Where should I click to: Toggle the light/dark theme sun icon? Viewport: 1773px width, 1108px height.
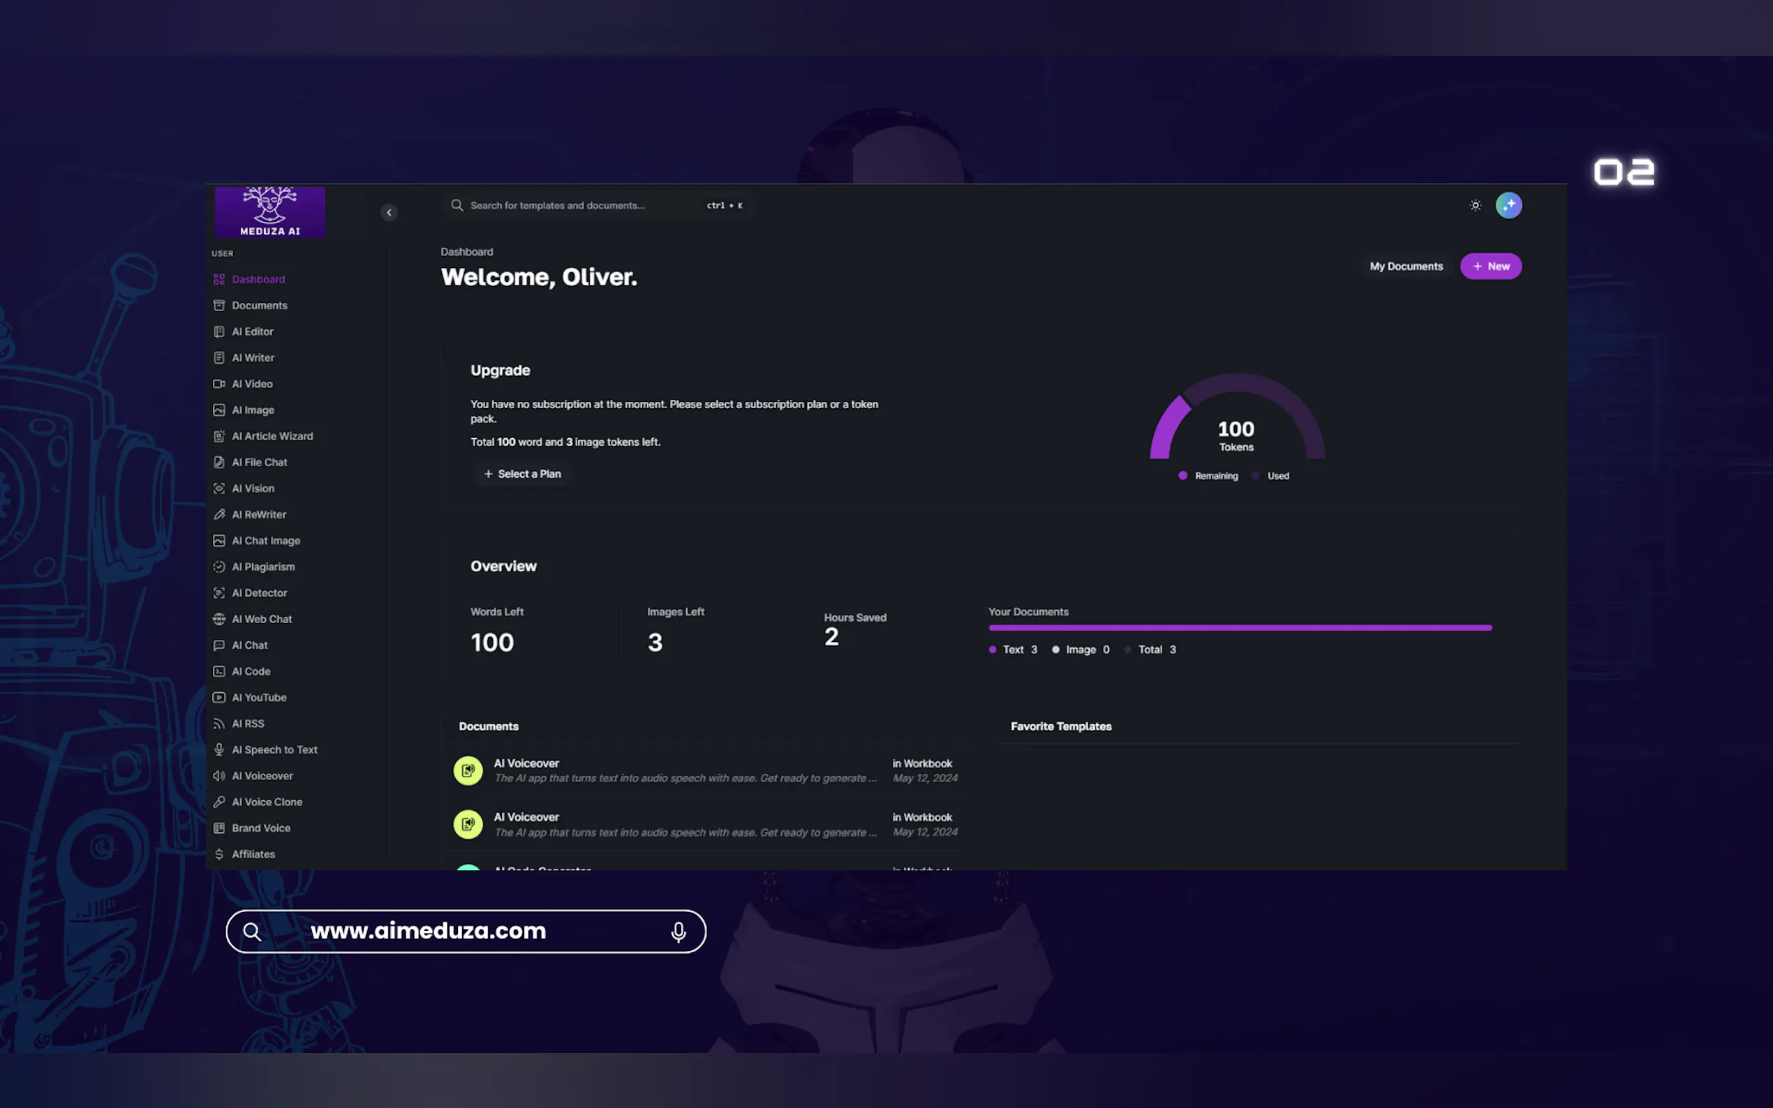tap(1475, 205)
